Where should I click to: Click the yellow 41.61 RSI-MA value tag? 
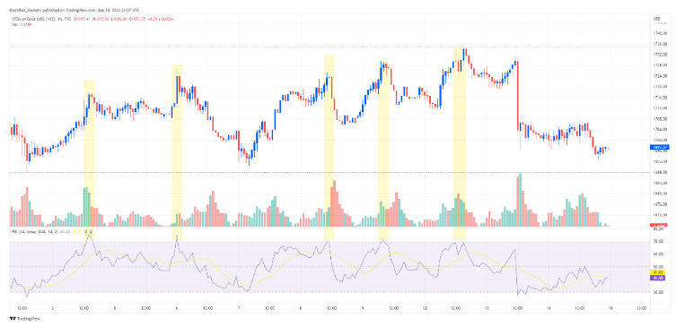(x=658, y=272)
